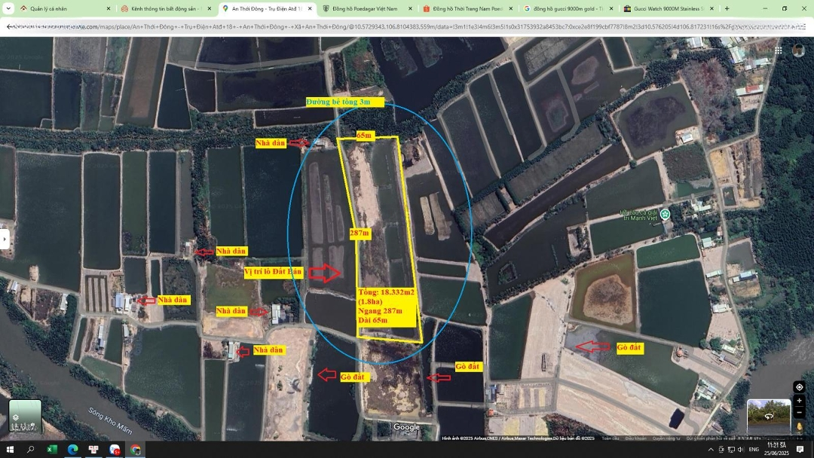
Task: Zoom out on the map
Action: 800,412
